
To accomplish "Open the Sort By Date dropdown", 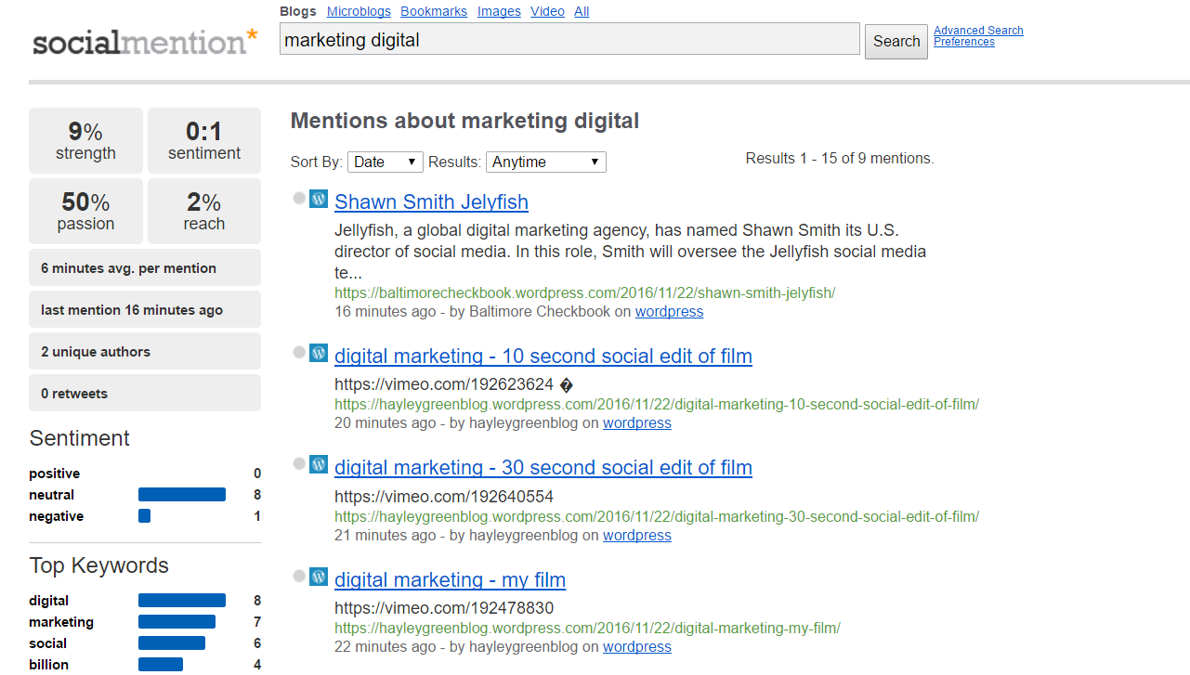I will pos(386,162).
